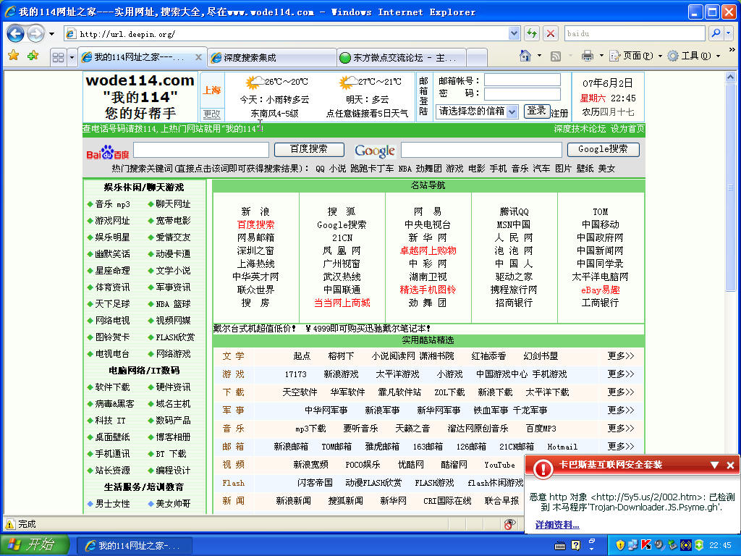This screenshot has height=556, width=741.
Task: Click the Baidu logo beside the search box
Action: (x=108, y=152)
